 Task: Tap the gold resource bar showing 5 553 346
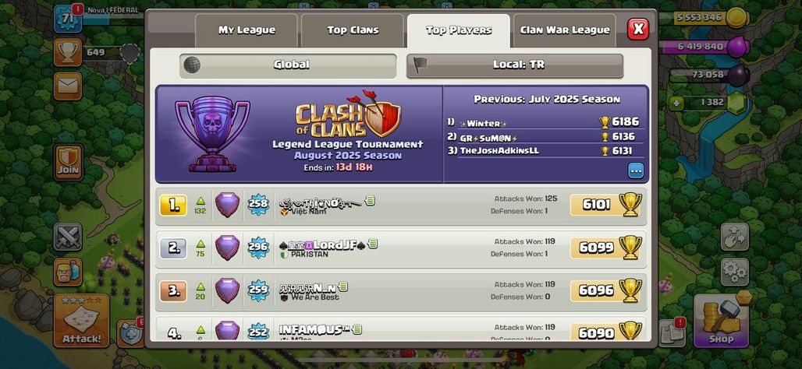[x=710, y=18]
